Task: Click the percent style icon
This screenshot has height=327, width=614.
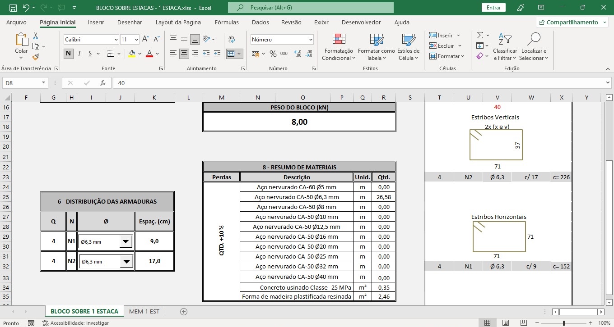Action: point(273,54)
